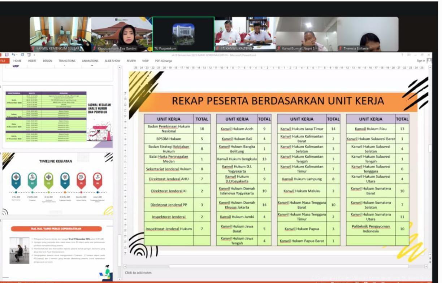442x283 pixels.
Task: Click the PowerPoint Help question mark icon
Action: pyautogui.click(x=403, y=55)
